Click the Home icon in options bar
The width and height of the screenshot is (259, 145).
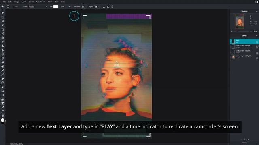(2, 6)
